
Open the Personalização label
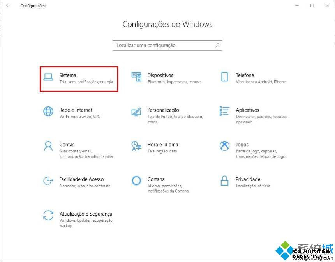click(x=163, y=110)
